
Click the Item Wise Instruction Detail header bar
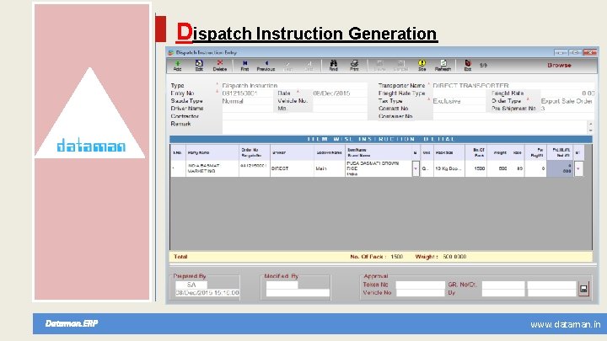coord(381,139)
